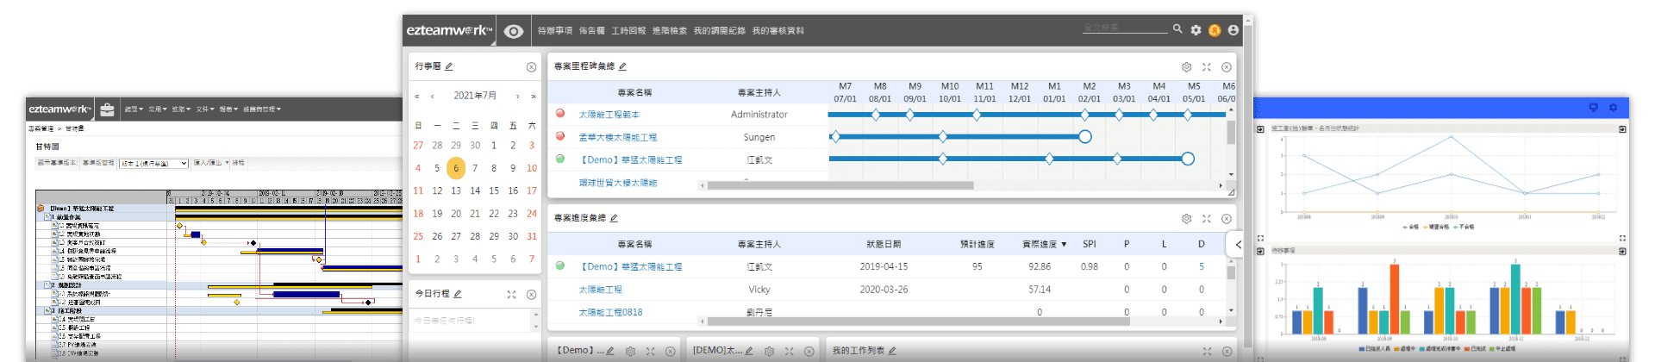Image resolution: width=1655 pixels, height=362 pixels.
Task: Click the briefcase icon in Gantt window
Action: (x=107, y=109)
